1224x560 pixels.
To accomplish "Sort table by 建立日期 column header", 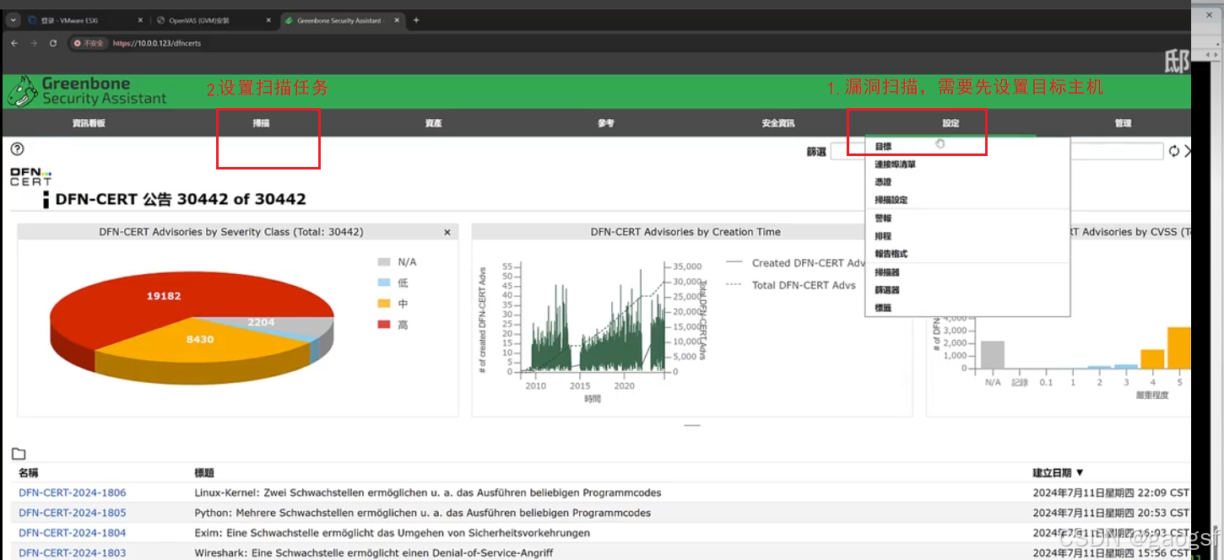I will coord(1058,473).
